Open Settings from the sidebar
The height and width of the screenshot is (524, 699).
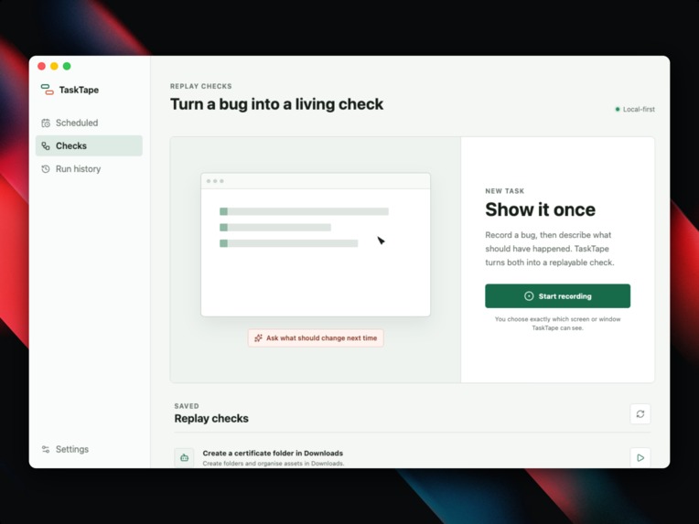[89, 449]
